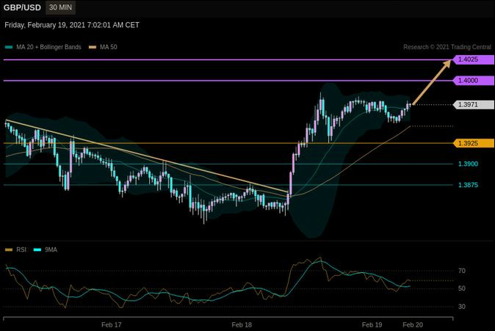Viewport: 495px width, 331px height.
Task: Click the MA 50 legend label
Action: [x=108, y=47]
